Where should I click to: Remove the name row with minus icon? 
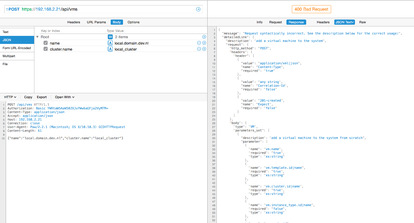point(199,43)
